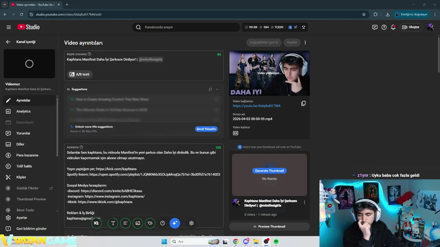Viewport: 440px width, 247px height.
Task: Reload the page in Chrome
Action: (21, 14)
